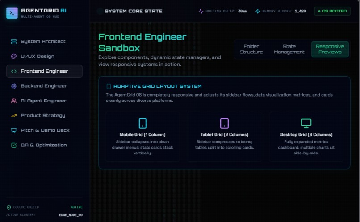Screen dimensions: 360x222
Task: Navigate to Product Strategy
Action: tap(44, 116)
